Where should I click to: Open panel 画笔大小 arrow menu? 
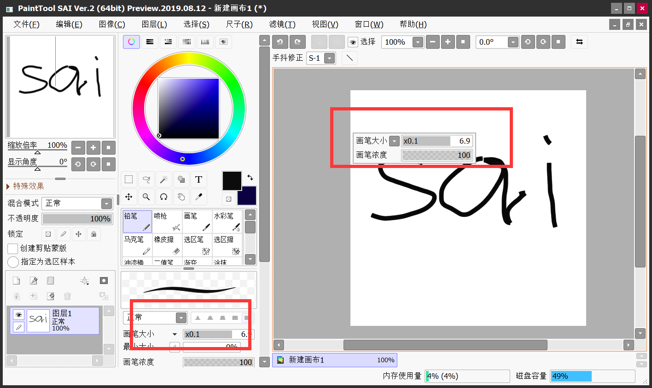175,335
